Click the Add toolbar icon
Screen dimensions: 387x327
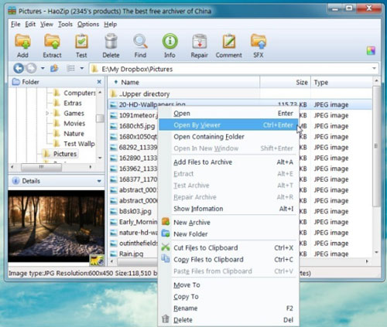click(x=22, y=41)
